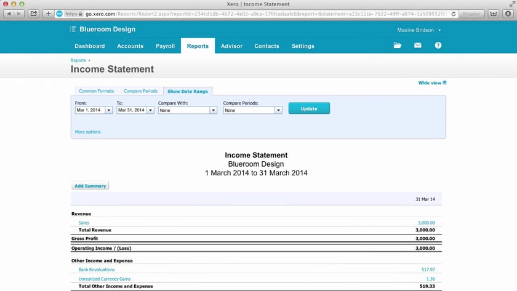517x291 pixels.
Task: Click the Operating Income / (Loss) label
Action: [x=101, y=248]
